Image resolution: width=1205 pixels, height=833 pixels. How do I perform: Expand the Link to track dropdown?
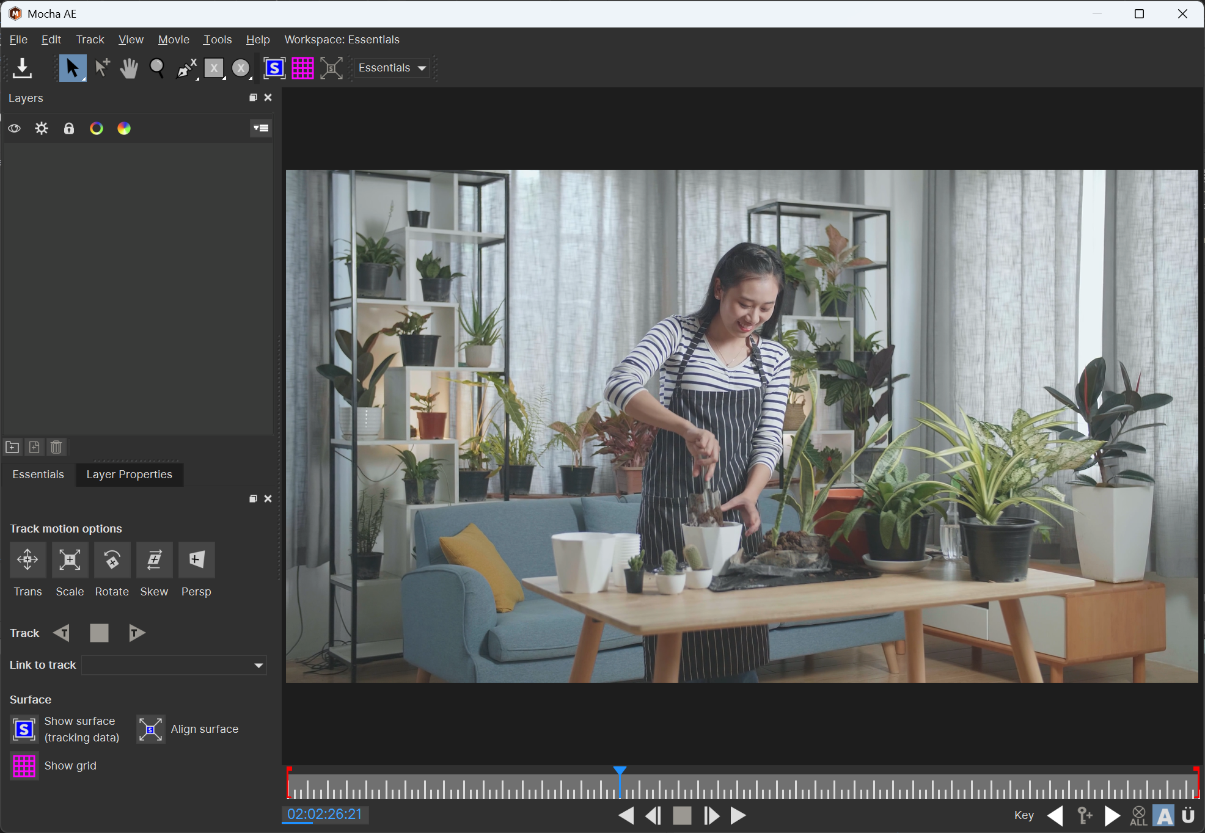(x=258, y=665)
